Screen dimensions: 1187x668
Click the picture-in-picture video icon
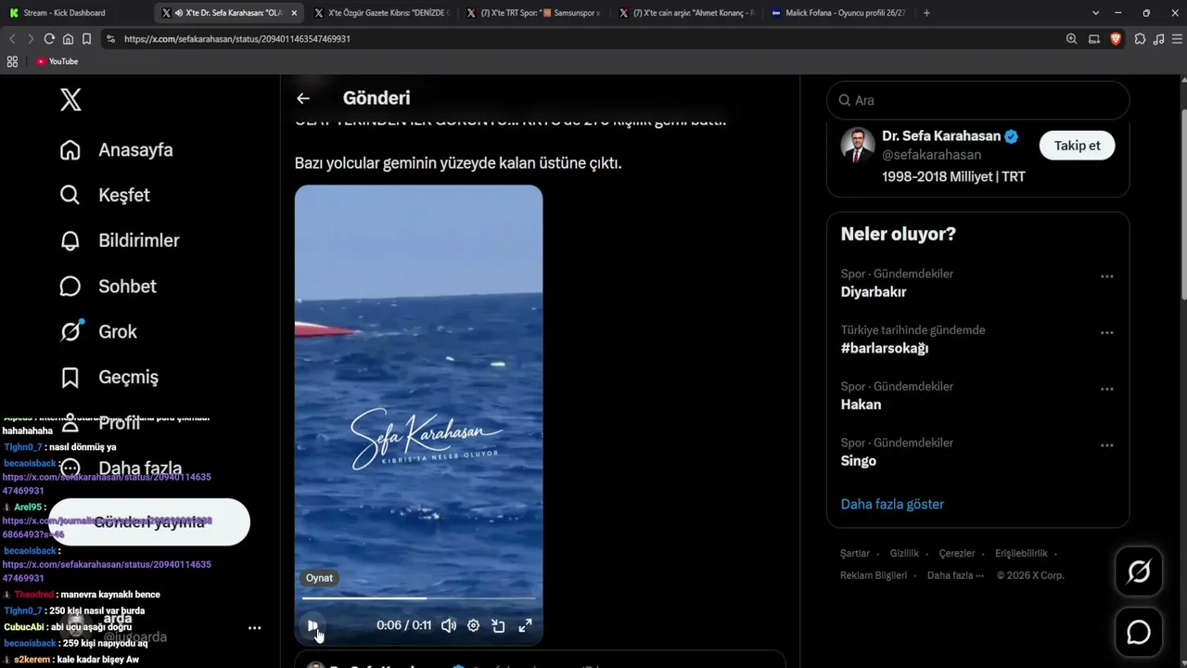coord(498,625)
